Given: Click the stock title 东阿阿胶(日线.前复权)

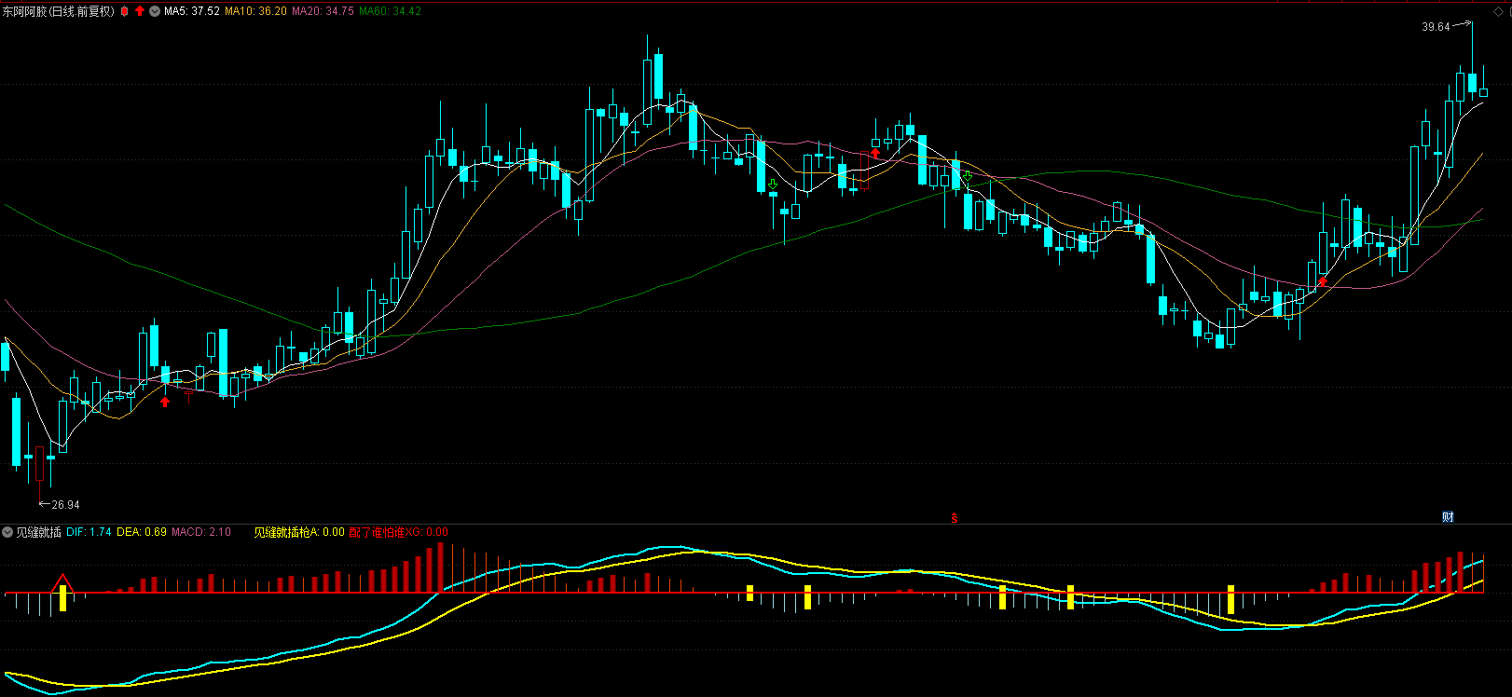Looking at the screenshot, I should point(58,11).
